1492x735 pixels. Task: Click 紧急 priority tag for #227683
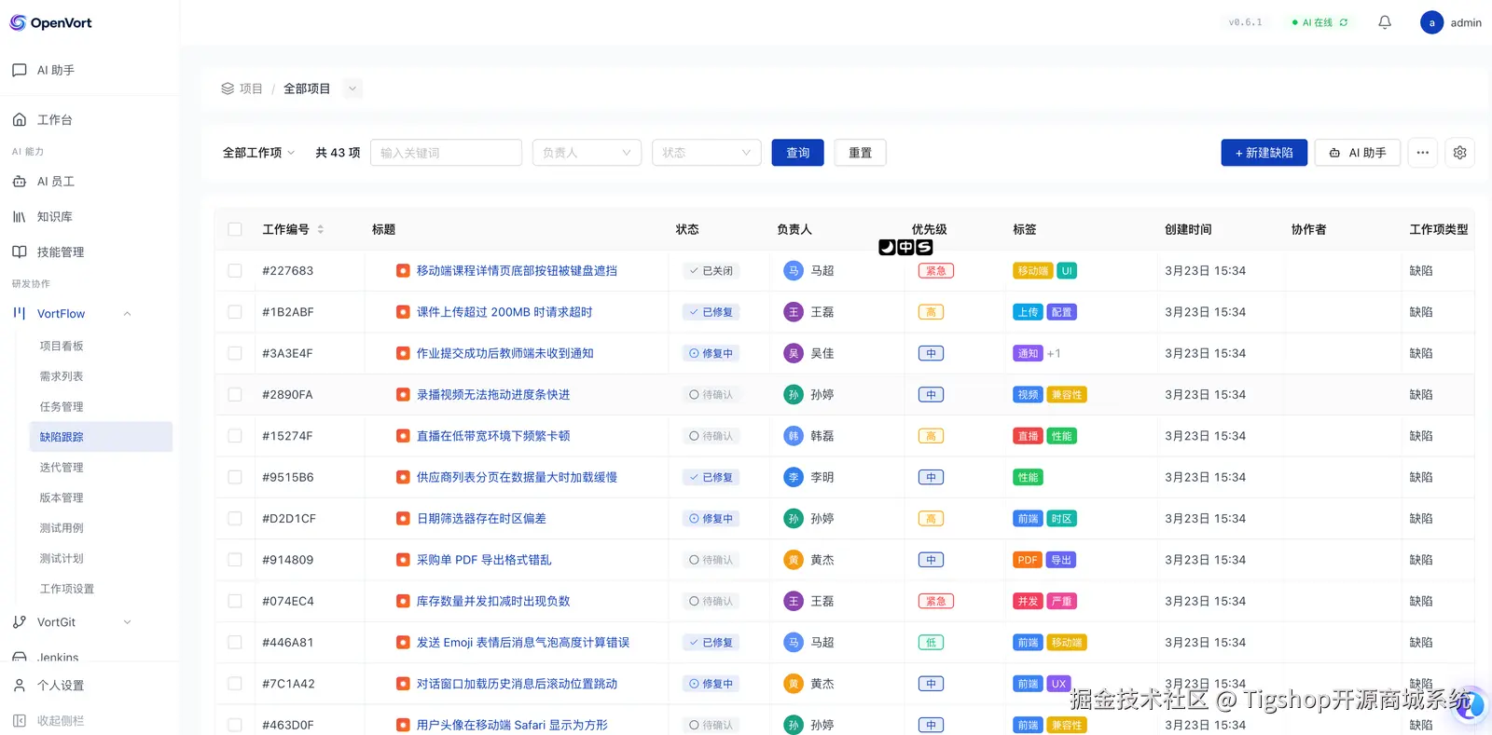(x=935, y=271)
